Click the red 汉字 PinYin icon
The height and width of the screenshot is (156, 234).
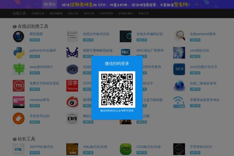[72, 85]
